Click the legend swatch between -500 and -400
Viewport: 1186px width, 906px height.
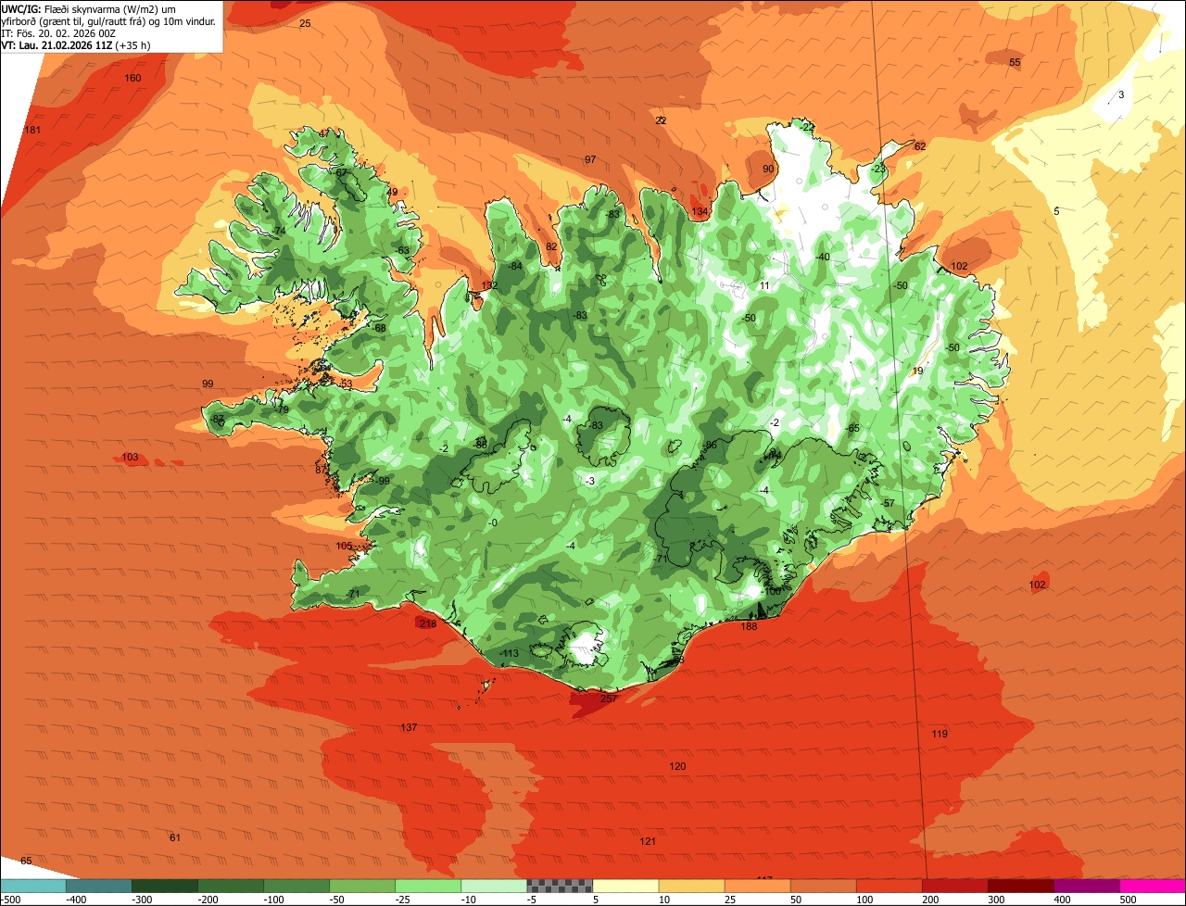(33, 886)
